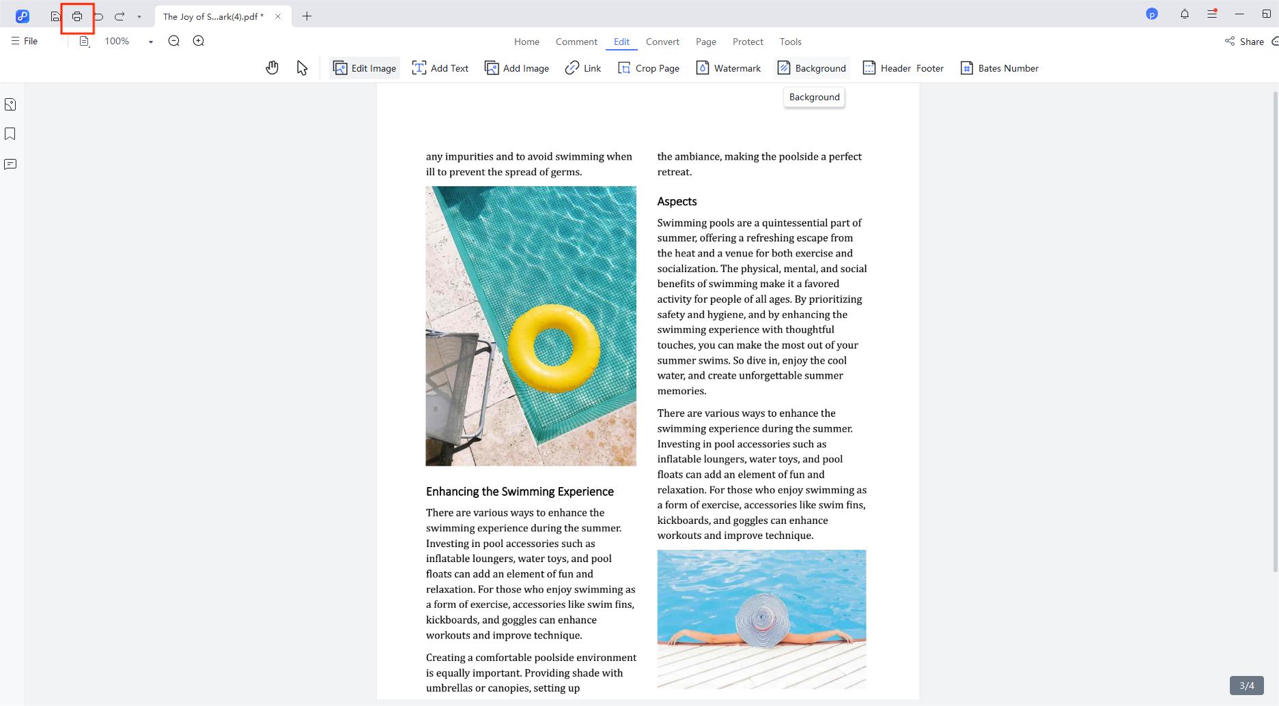This screenshot has width=1279, height=706.
Task: Zoom in with the plus magnifier
Action: 199,41
